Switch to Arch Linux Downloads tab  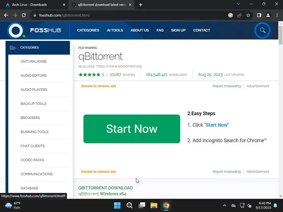(x=34, y=5)
